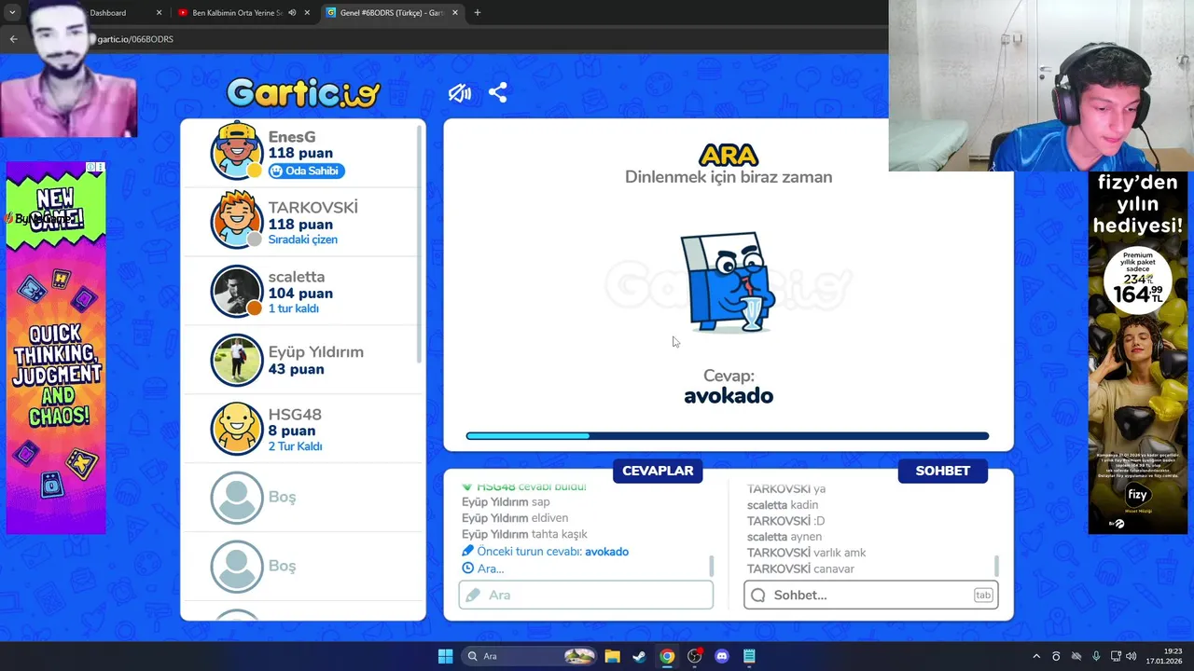
Task: Click 'scaletta aynen' chat message
Action: (x=784, y=537)
